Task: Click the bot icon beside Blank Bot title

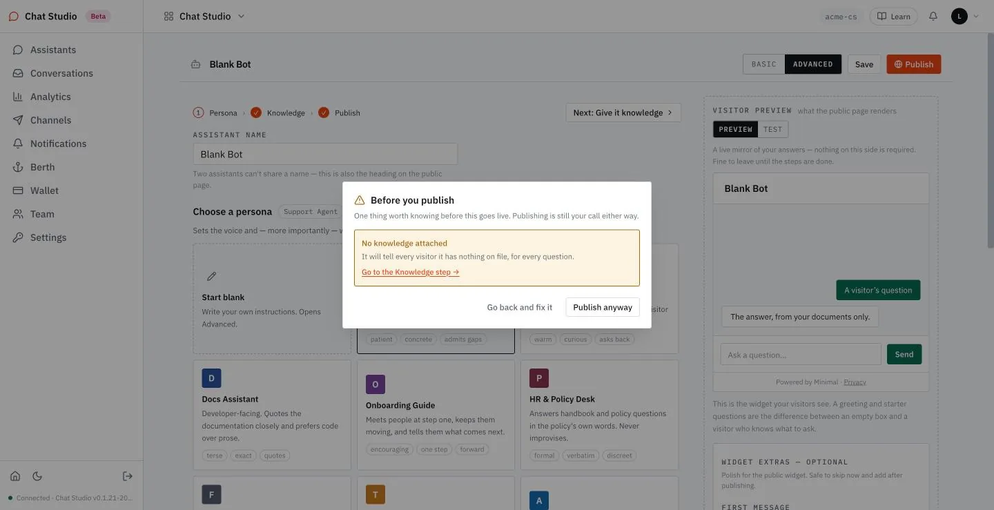Action: [x=196, y=64]
